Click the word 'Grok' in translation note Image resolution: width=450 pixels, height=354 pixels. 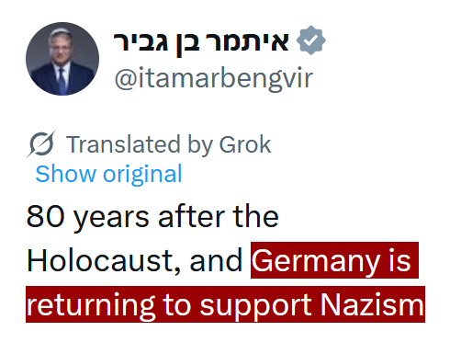click(245, 144)
